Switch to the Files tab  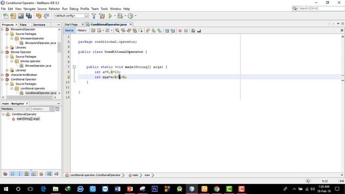click(x=23, y=25)
